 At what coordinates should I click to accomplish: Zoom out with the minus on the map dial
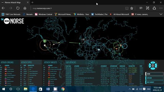[x=153, y=68]
